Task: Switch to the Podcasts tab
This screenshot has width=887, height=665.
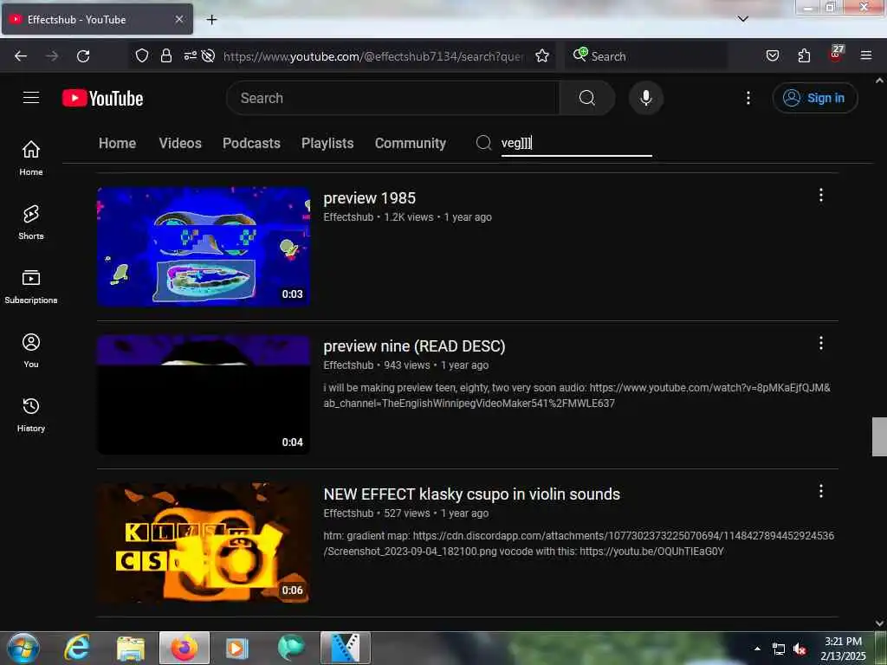Action: [251, 143]
